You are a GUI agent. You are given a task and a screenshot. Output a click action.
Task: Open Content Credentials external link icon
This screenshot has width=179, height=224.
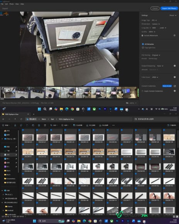tap(175, 86)
